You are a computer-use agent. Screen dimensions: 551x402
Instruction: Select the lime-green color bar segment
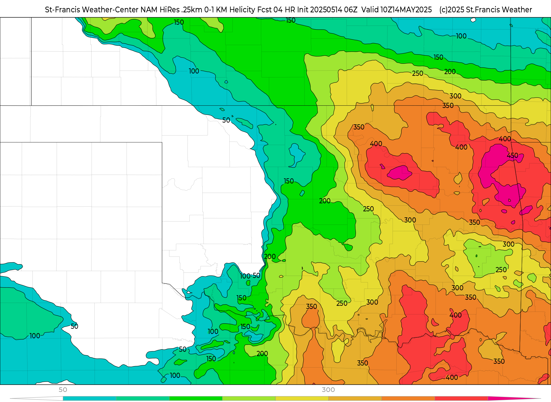249,399
